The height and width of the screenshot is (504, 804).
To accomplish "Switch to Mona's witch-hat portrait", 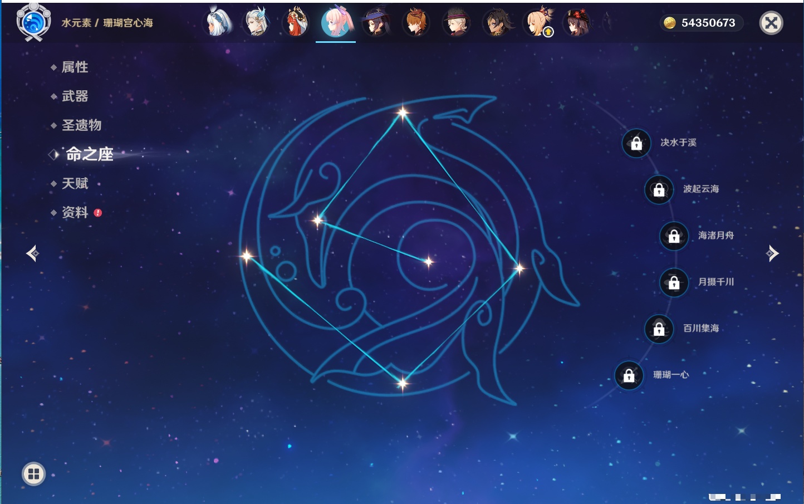I will click(376, 22).
